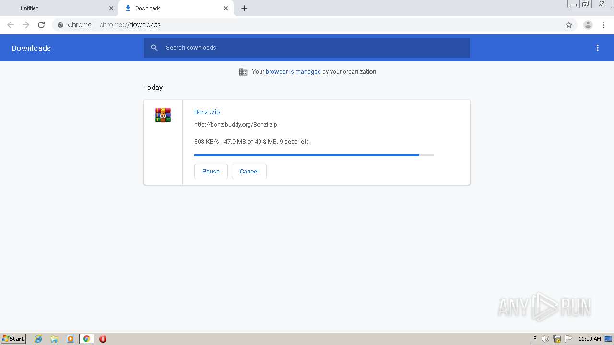This screenshot has height=345, width=614.
Task: Click the '303 KB/s - 47.0 MB of 49.8 MB' status
Action: tap(251, 142)
